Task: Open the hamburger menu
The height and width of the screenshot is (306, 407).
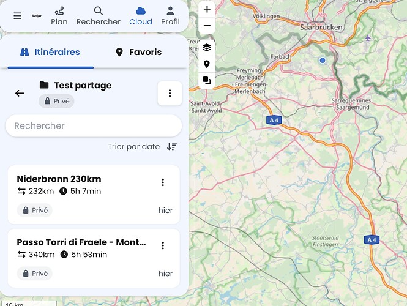Action: (17, 16)
